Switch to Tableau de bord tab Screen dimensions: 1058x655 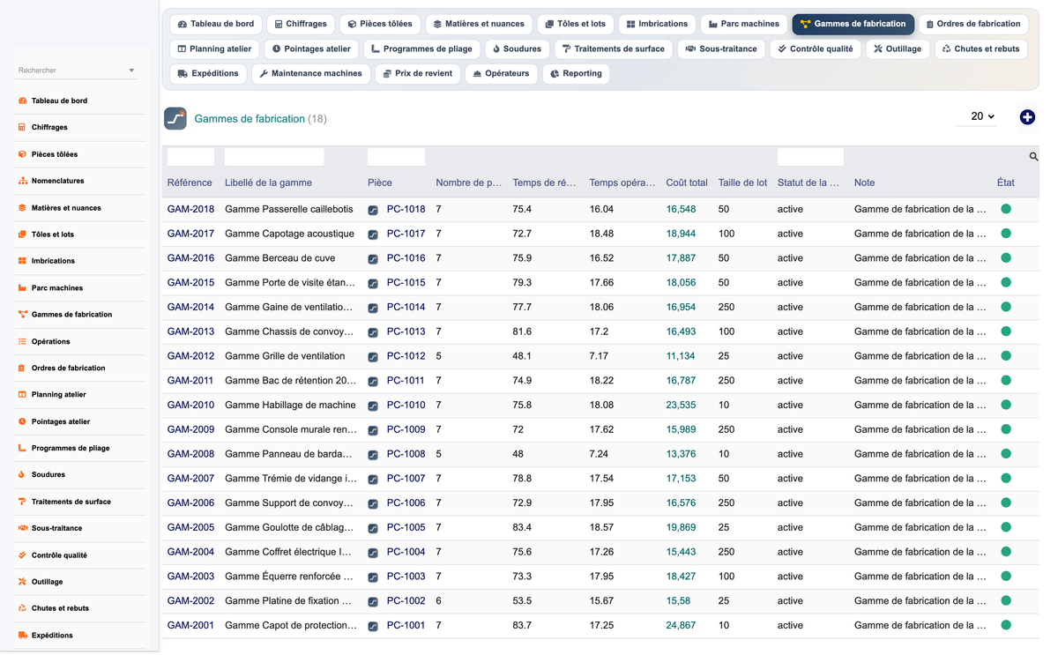tap(215, 24)
